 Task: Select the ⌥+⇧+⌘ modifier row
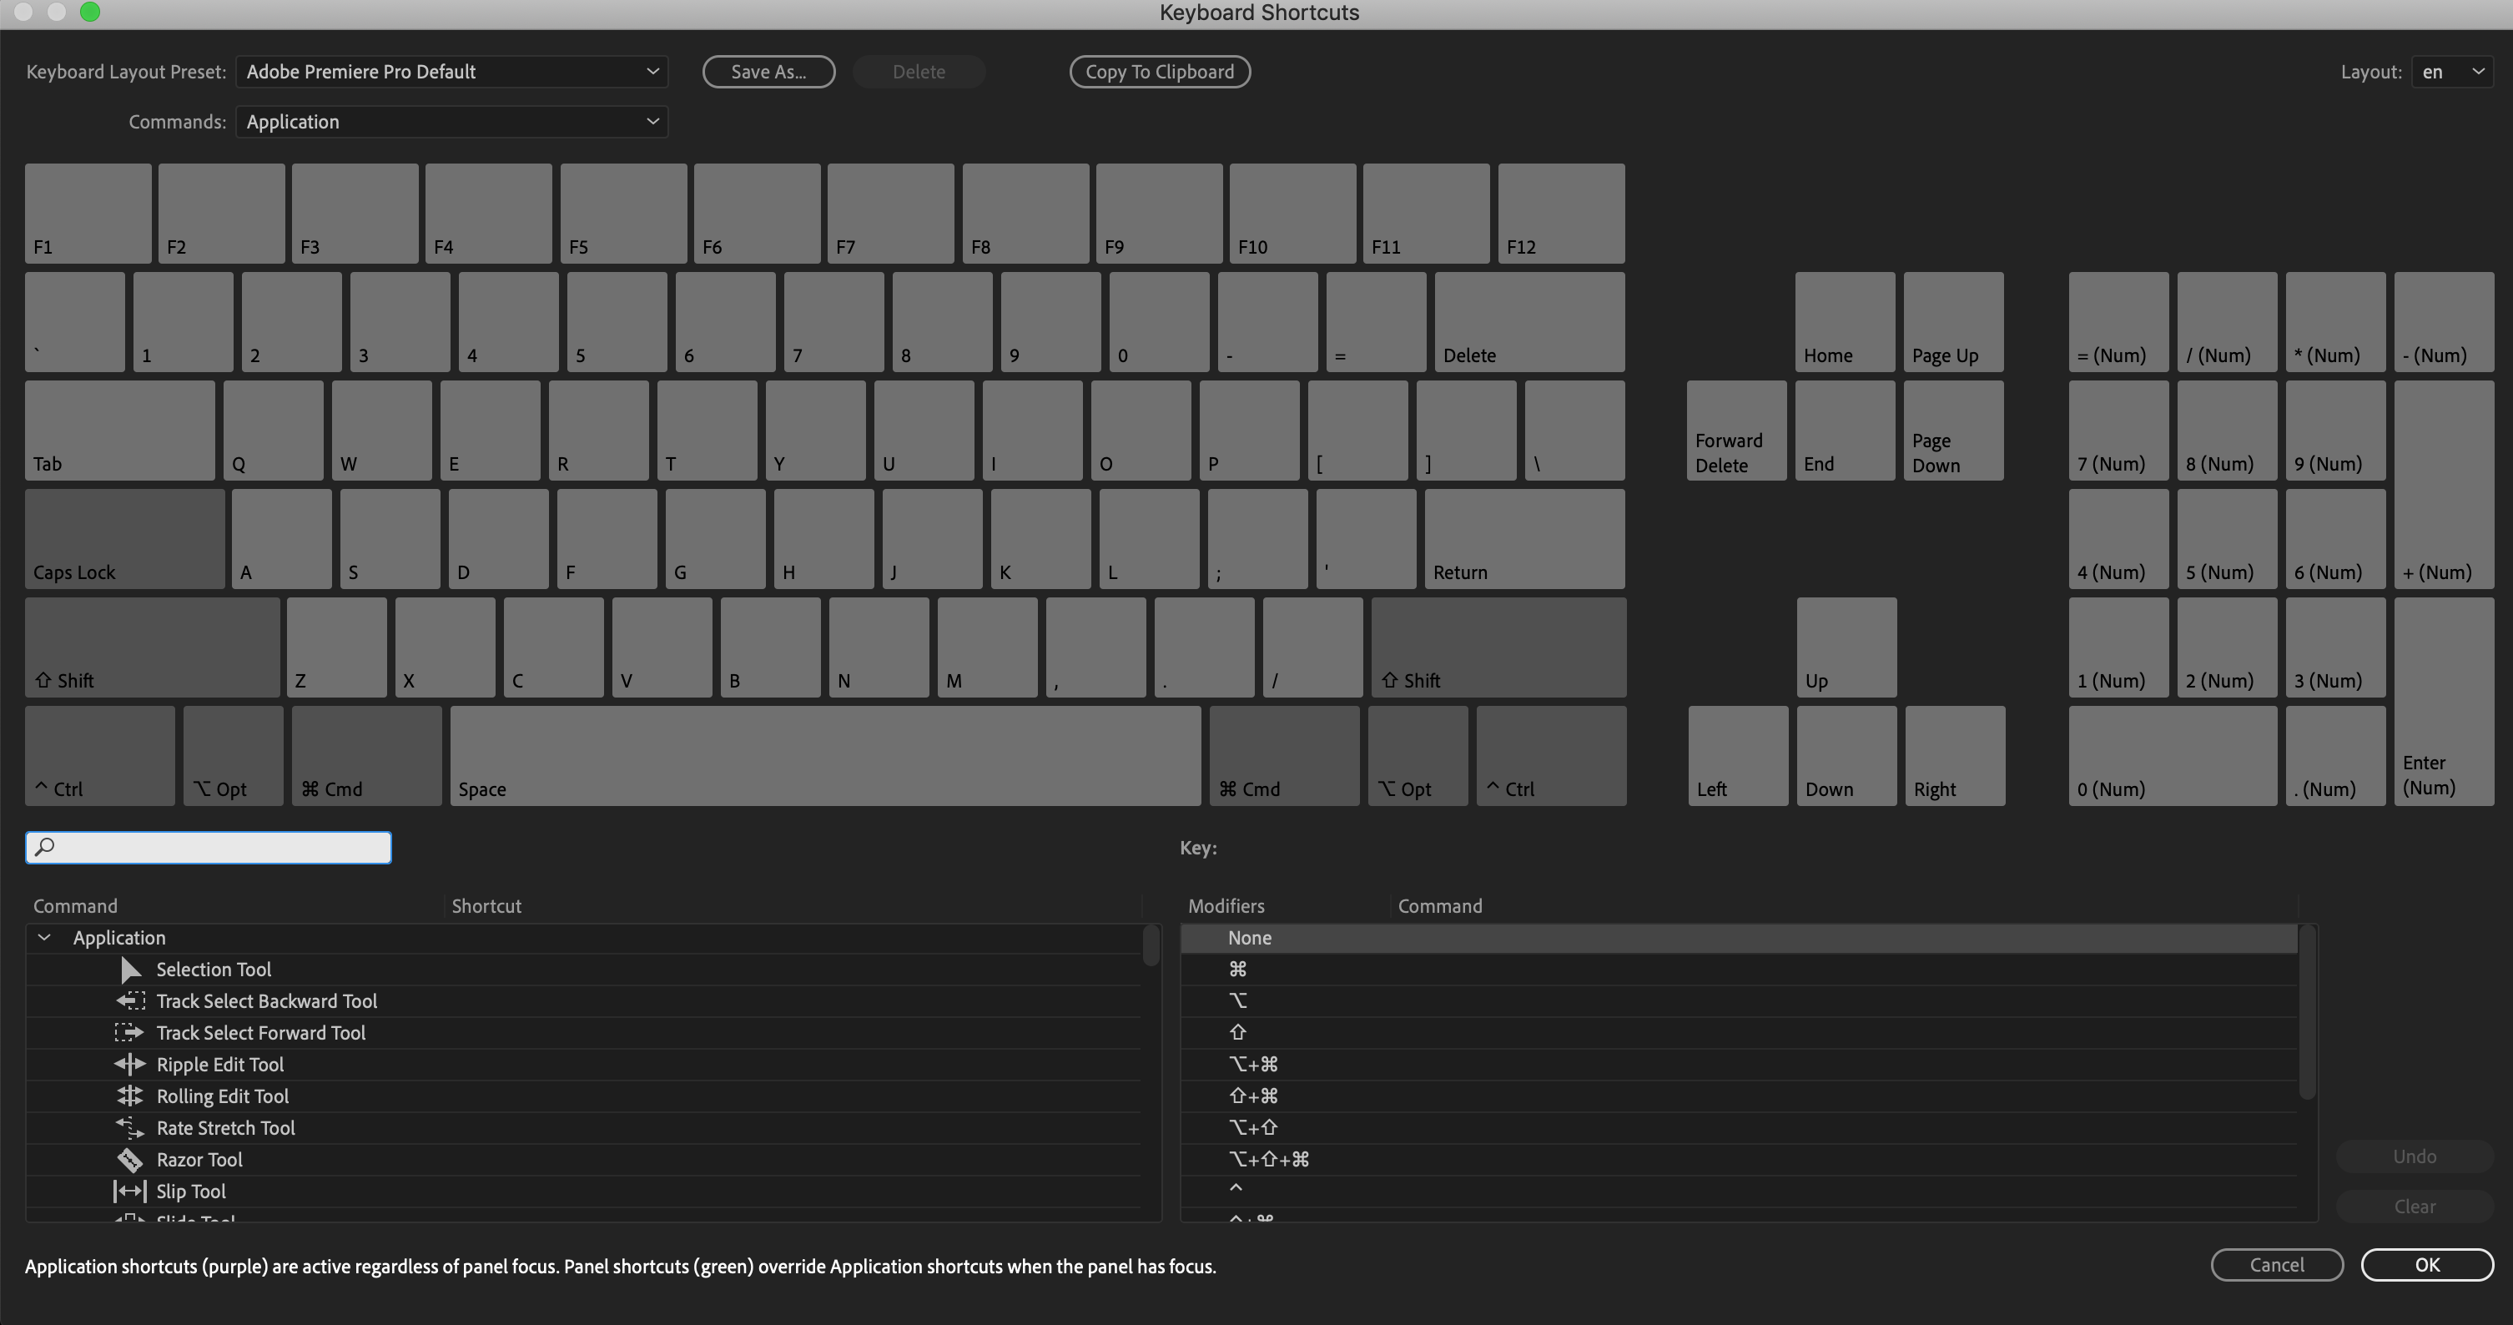[1739, 1159]
